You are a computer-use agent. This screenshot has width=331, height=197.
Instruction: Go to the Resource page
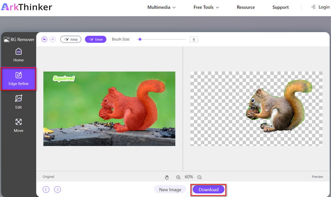[x=246, y=7]
